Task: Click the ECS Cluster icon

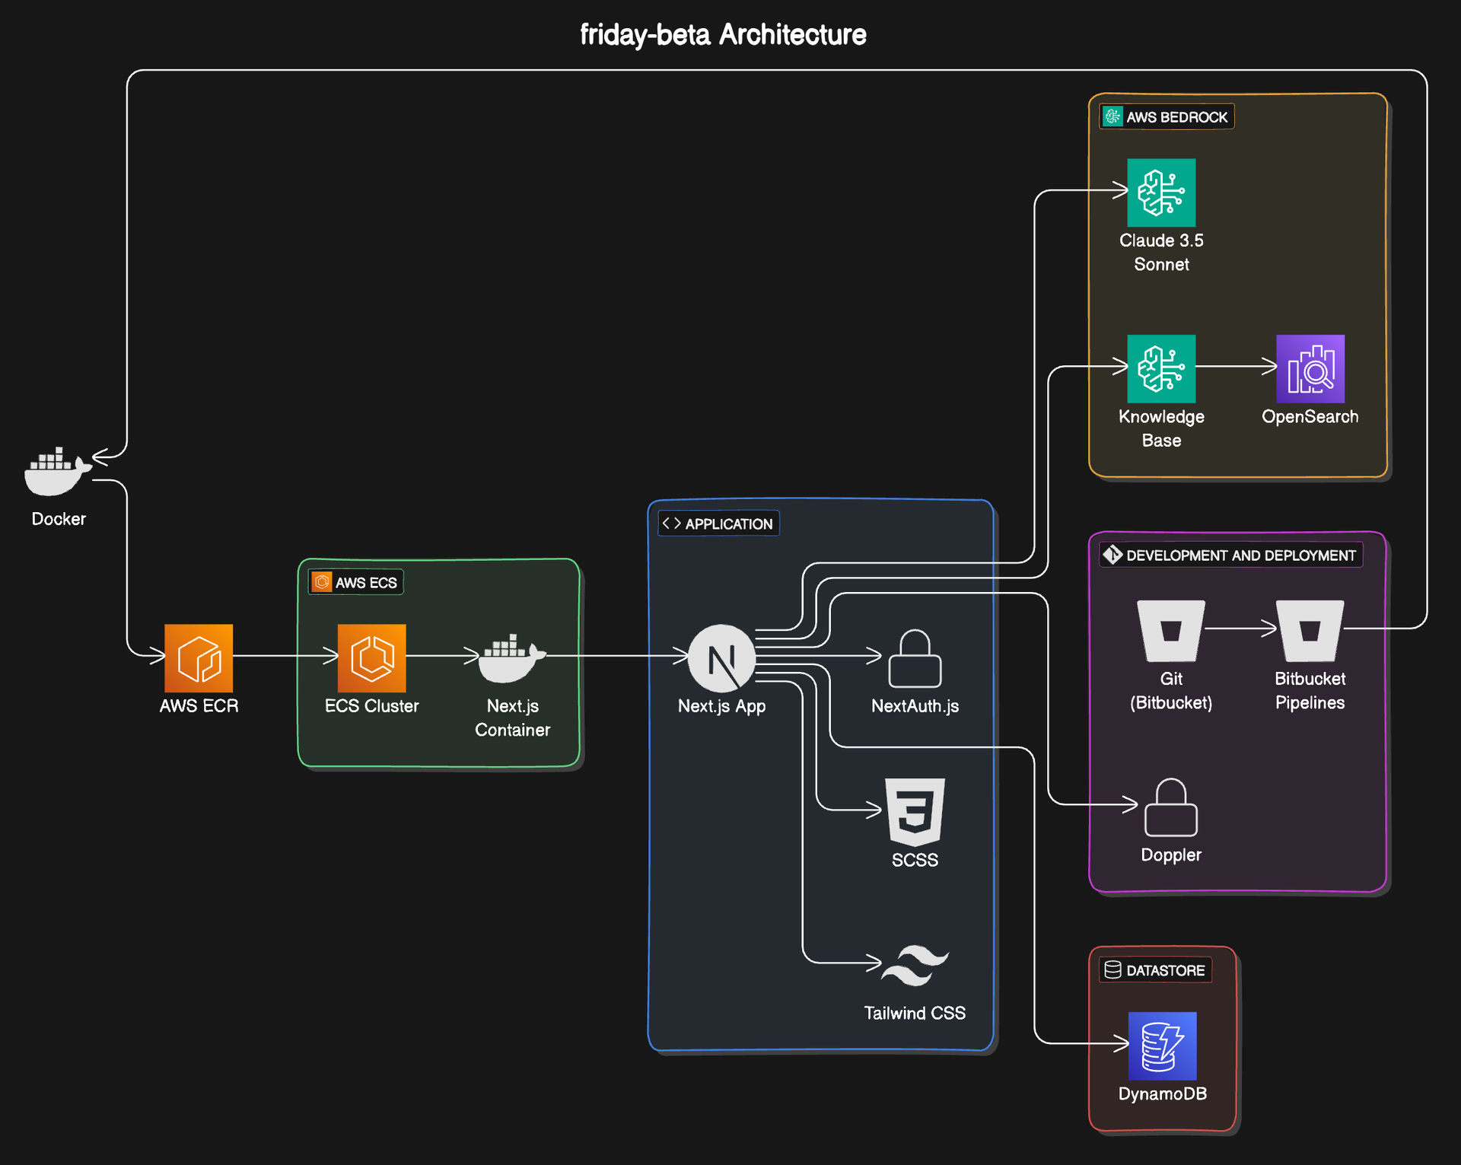Action: pos(371,658)
